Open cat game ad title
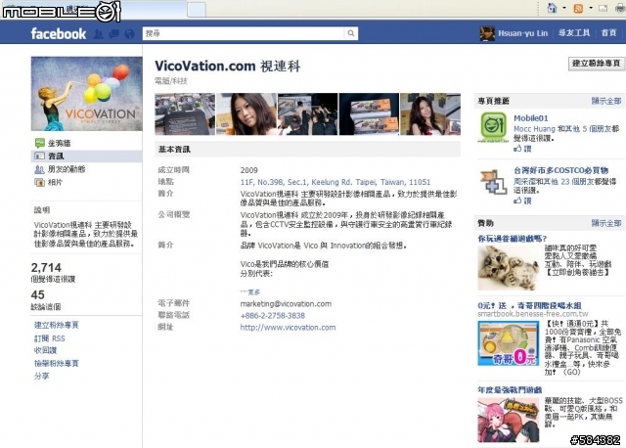The image size is (626, 448). click(x=513, y=239)
